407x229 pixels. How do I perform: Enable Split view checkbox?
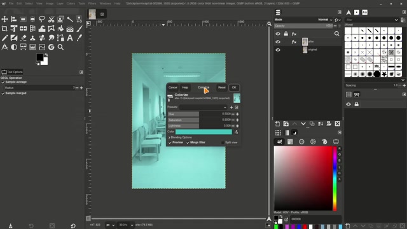pos(223,142)
